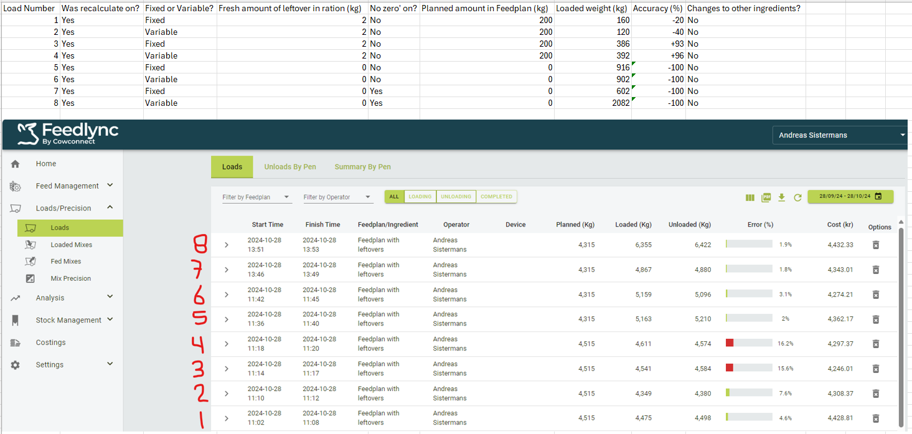Image resolution: width=912 pixels, height=434 pixels.
Task: Expand the Settings menu chevron
Action: [110, 364]
